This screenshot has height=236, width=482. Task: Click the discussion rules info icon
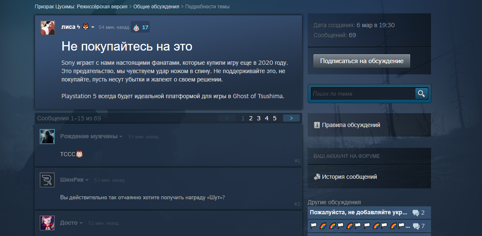point(317,125)
